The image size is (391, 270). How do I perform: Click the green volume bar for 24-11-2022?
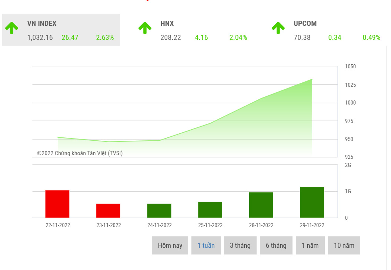(x=159, y=211)
